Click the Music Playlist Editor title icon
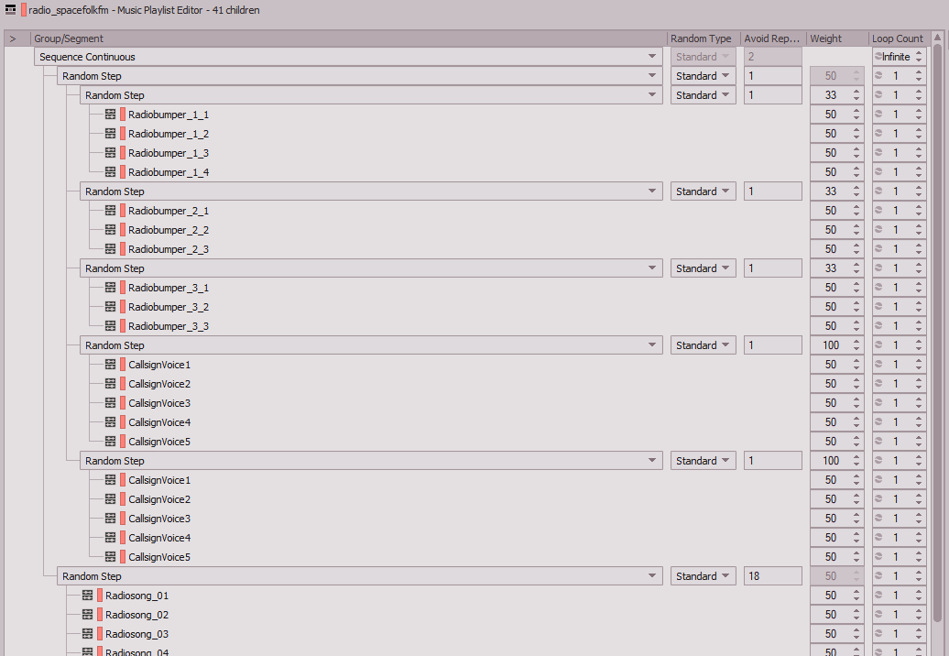The width and height of the screenshot is (949, 656). point(10,10)
